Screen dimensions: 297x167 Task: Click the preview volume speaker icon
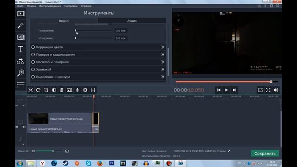[x=276, y=90]
